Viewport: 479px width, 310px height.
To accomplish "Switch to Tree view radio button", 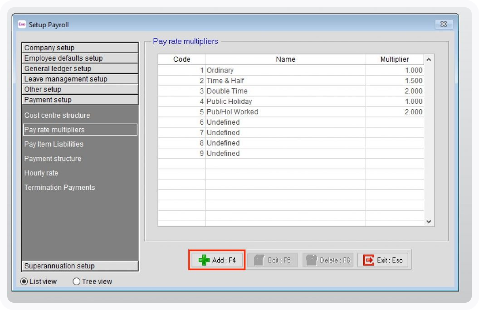I will 77,281.
